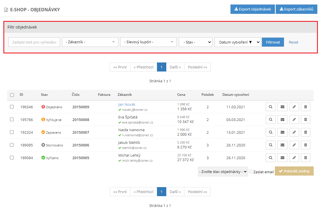Click the email eva.spicata@zoner.cz
This screenshot has width=321, height=210.
click(x=137, y=122)
